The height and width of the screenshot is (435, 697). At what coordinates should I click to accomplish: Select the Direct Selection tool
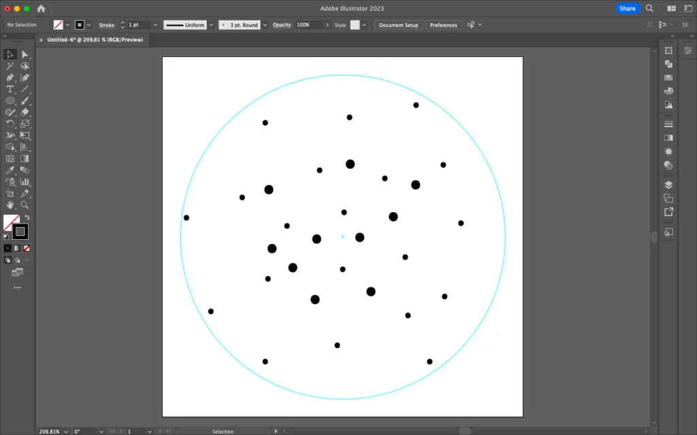click(25, 54)
